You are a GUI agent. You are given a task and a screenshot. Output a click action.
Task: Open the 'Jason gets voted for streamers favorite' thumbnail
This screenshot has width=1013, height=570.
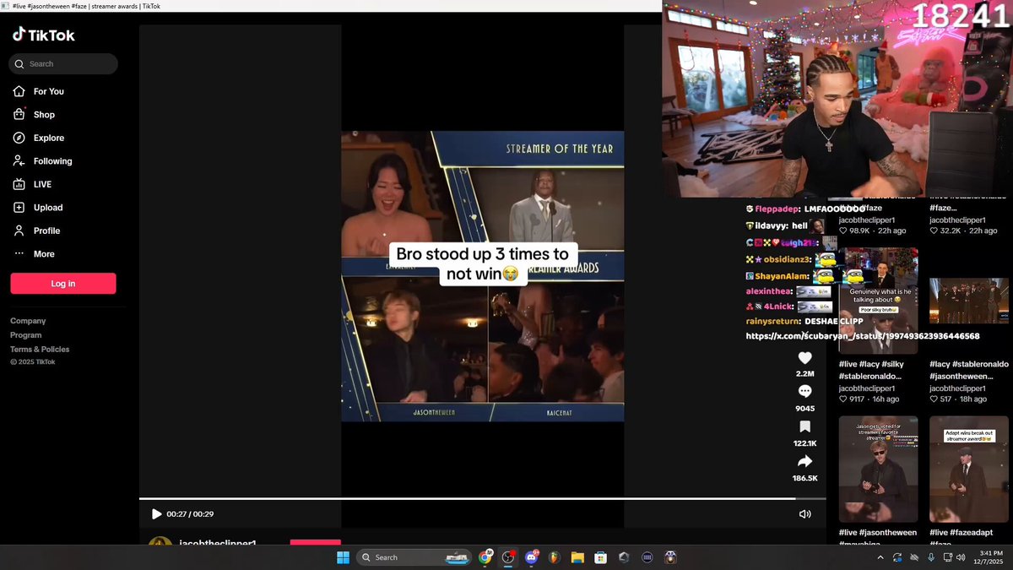click(878, 469)
